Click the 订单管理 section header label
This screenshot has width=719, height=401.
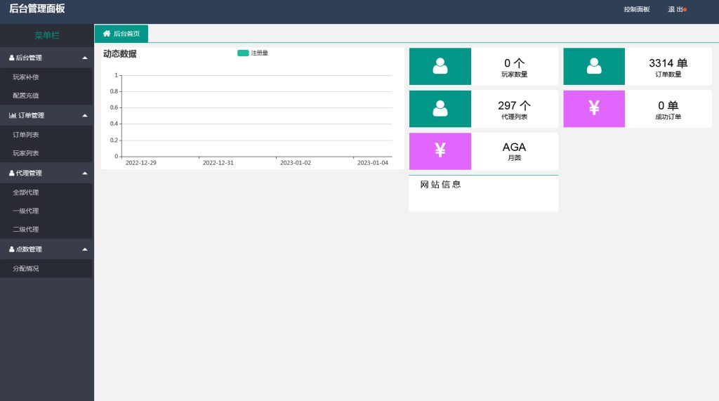click(31, 116)
